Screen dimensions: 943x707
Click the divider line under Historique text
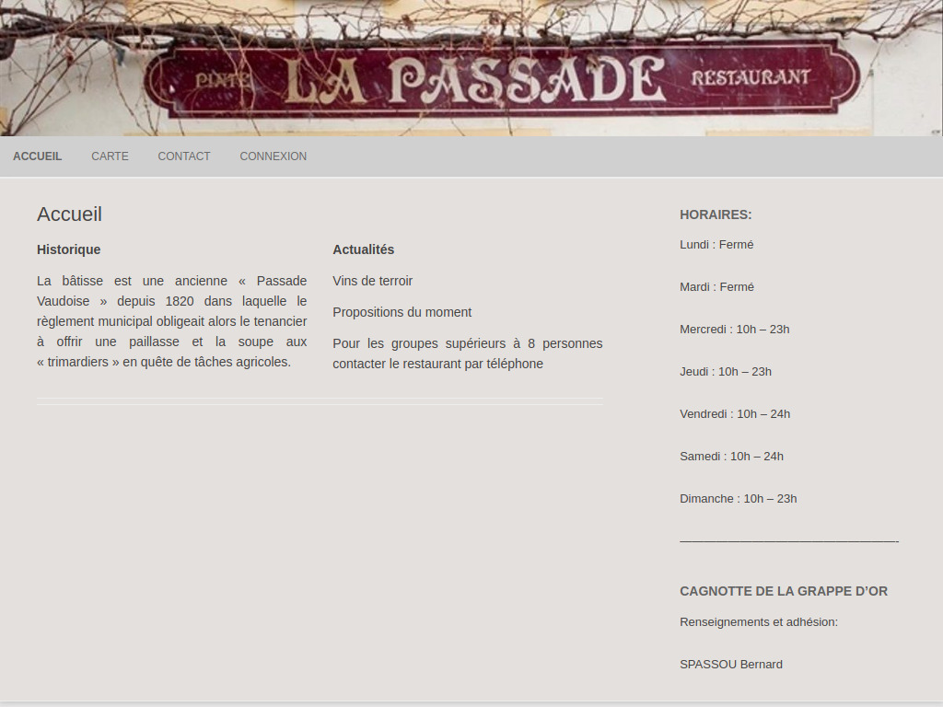(320, 400)
